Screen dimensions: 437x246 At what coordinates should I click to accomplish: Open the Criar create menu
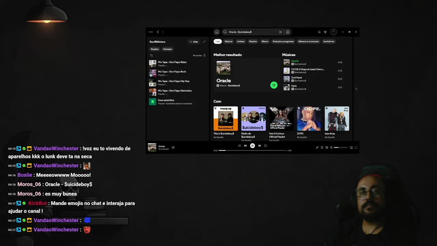[194, 42]
